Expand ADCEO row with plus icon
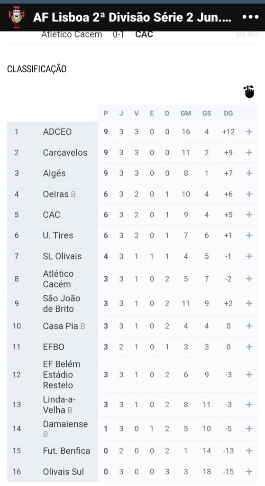 pyautogui.click(x=249, y=132)
